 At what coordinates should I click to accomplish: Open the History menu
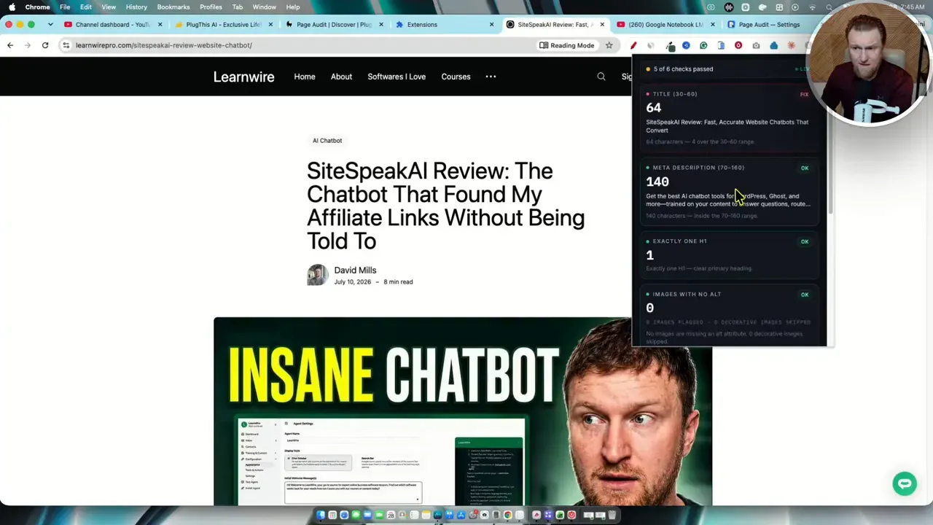(136, 7)
